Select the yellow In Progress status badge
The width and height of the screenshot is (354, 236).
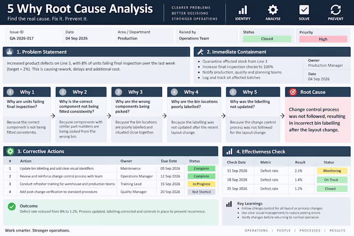(201, 184)
